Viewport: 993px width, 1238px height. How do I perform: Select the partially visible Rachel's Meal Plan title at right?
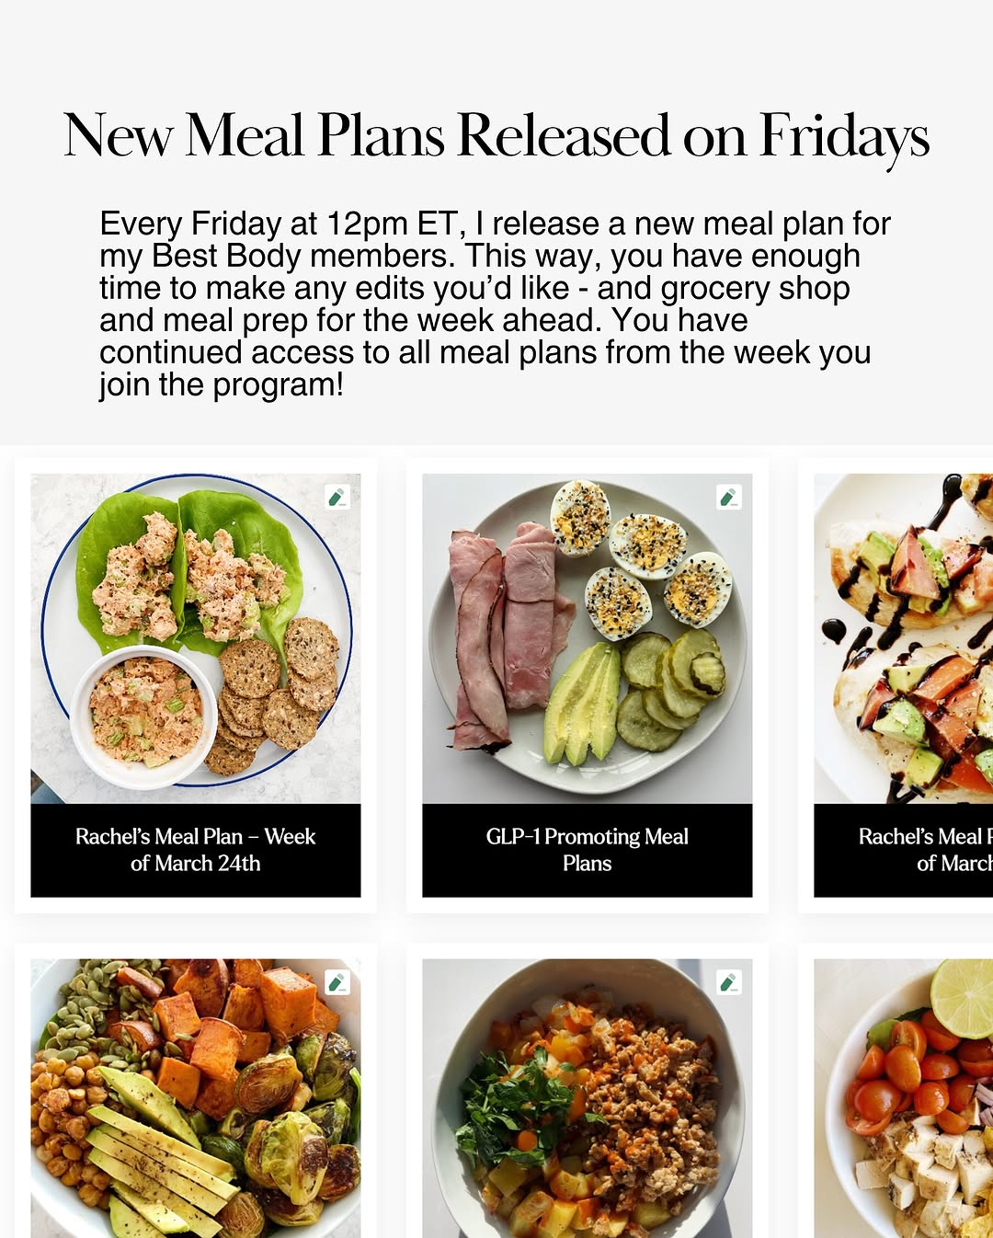coord(926,850)
